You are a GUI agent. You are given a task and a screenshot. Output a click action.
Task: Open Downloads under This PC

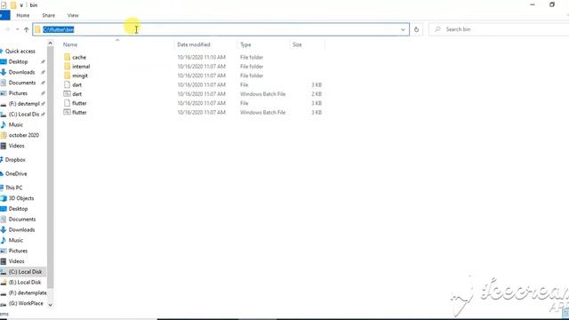point(21,229)
